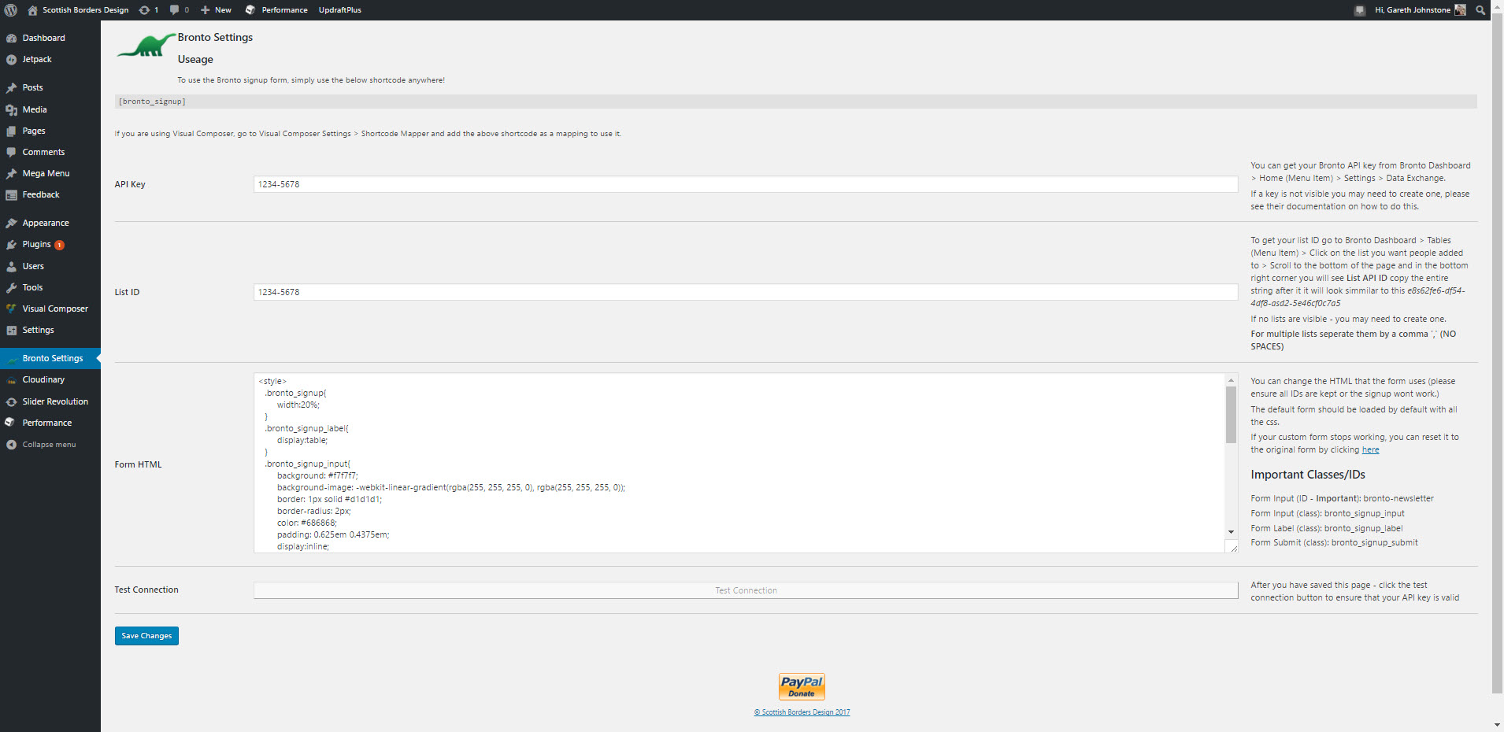Click the green Bronto dinosaur logo
Viewport: 1504px width, 732px height.
[146, 46]
